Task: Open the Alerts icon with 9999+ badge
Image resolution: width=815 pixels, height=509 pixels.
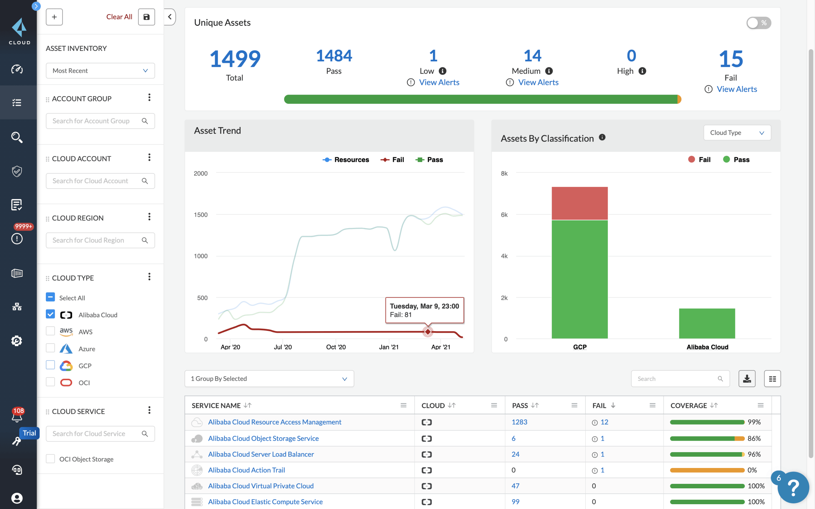Action: [x=17, y=238]
